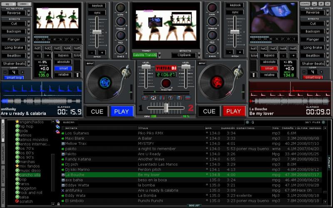Open dropdown arrow beside deck 2 Cut

coord(328,24)
